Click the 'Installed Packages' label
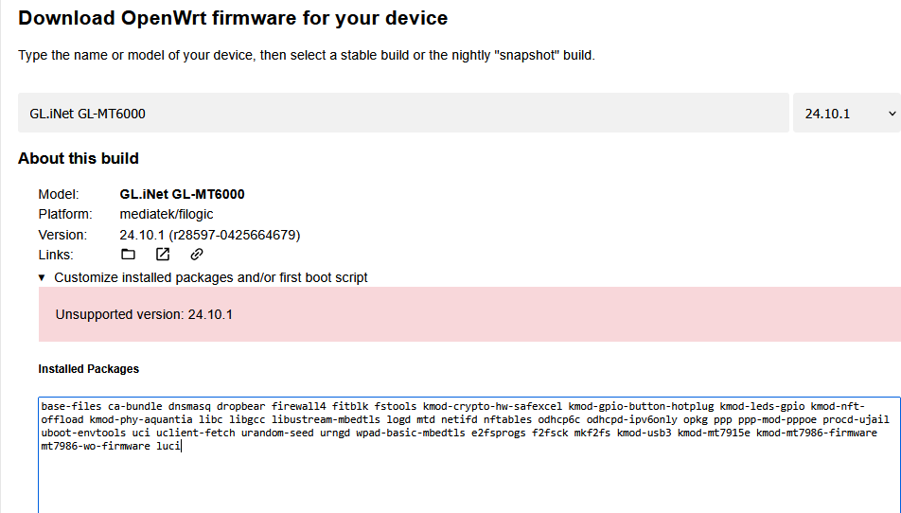The image size is (901, 513). tap(89, 369)
